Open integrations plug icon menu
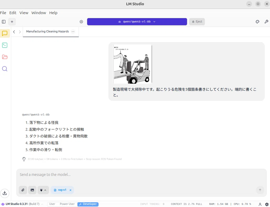270x207 pixels. [43, 190]
